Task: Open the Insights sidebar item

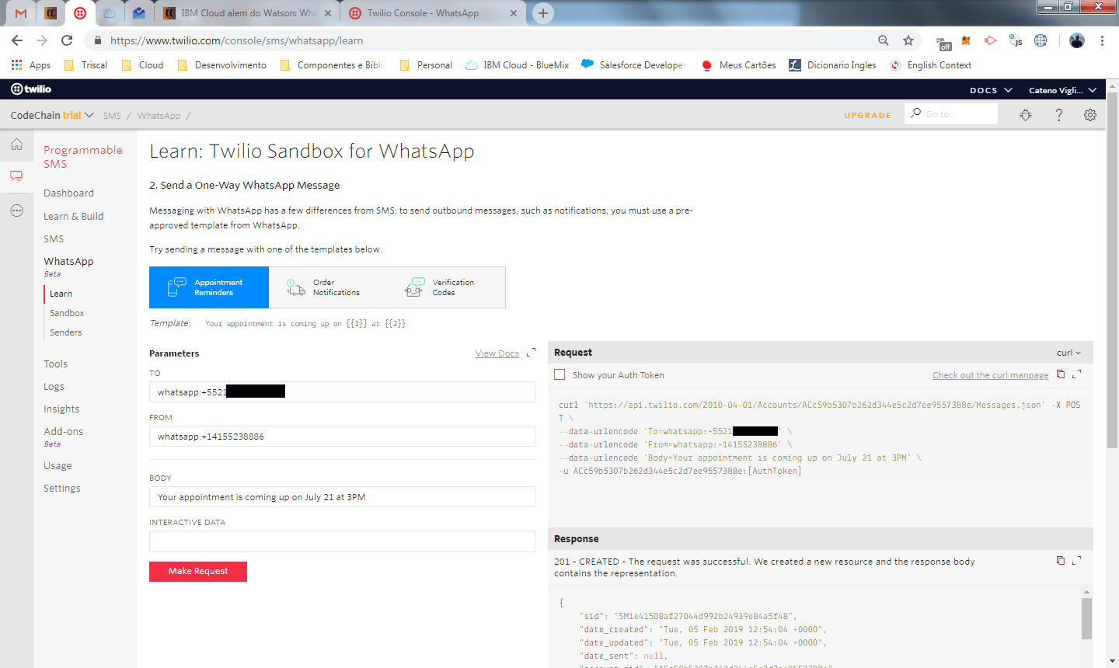Action: coord(61,409)
